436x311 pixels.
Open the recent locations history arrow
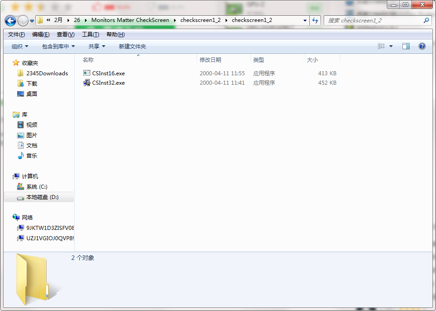point(32,21)
